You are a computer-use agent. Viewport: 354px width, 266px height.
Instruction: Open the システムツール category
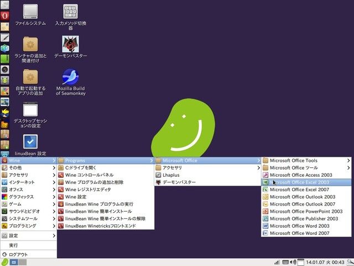click(28, 218)
